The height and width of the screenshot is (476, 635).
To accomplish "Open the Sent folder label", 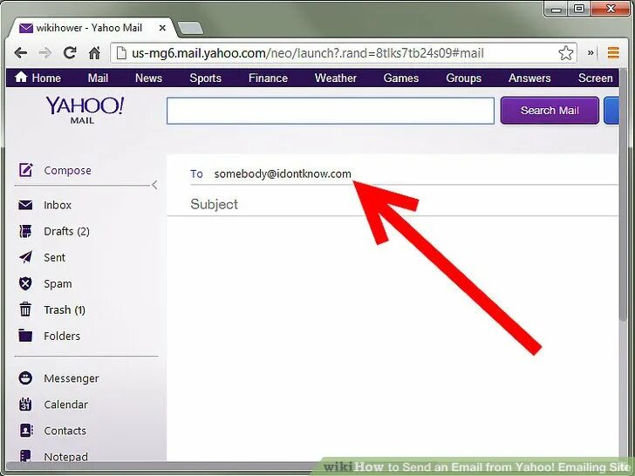I will click(55, 257).
